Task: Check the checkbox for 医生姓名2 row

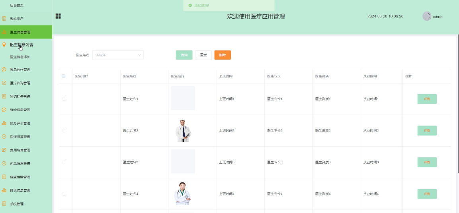Action: (x=64, y=131)
